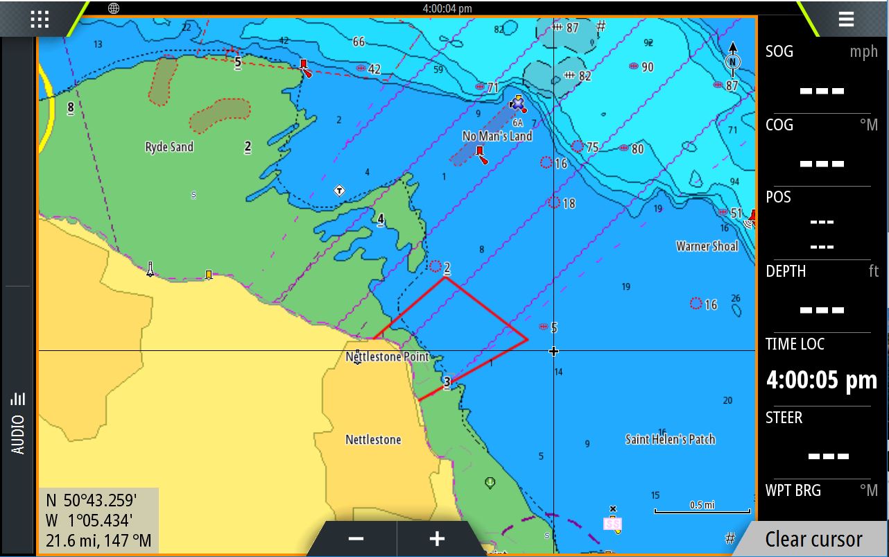Select the COG data field
The height and width of the screenshot is (557, 889).
pos(822,148)
